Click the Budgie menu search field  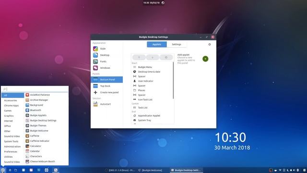click(35, 89)
